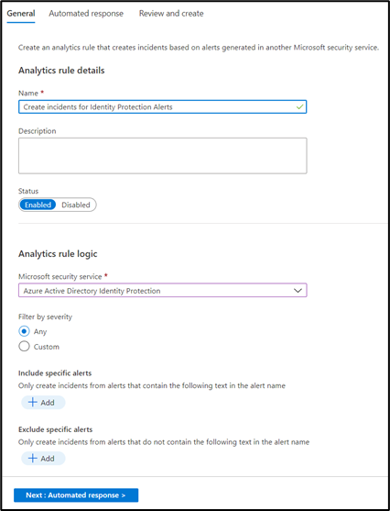This screenshot has height=511, width=390.
Task: Select the Custom severity radio button
Action: (24, 346)
